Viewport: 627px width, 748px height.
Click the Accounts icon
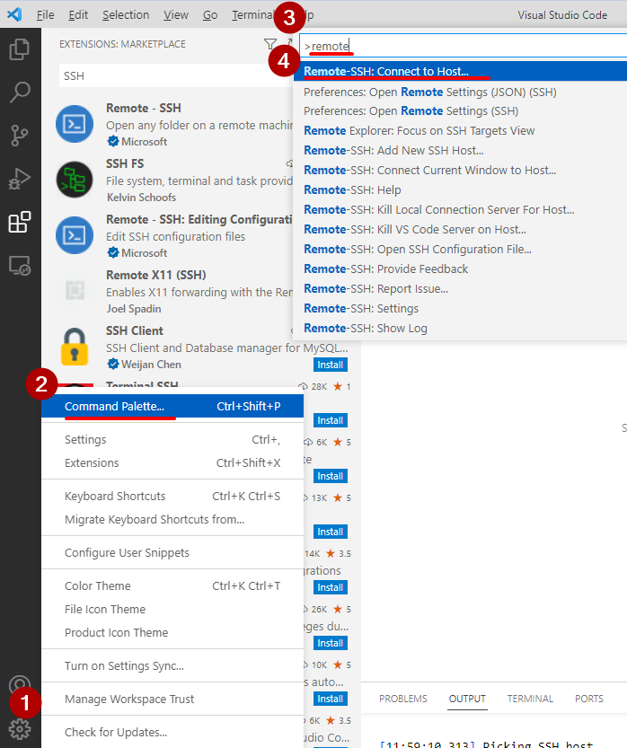(x=20, y=684)
